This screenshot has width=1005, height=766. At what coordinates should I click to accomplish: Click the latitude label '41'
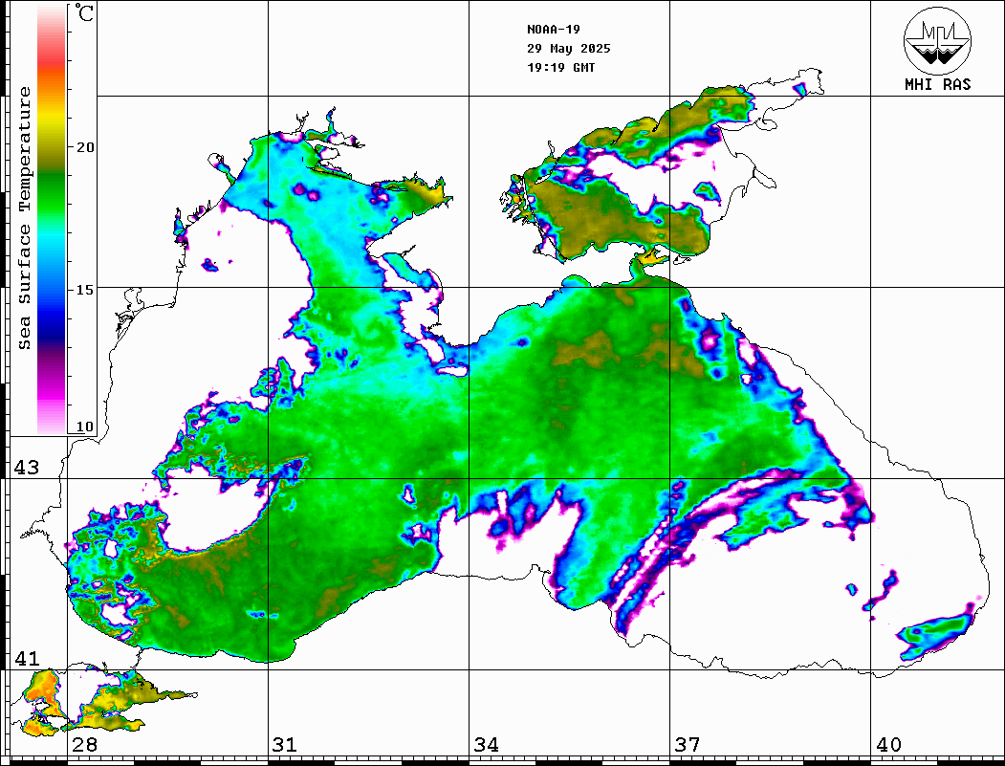(26, 659)
